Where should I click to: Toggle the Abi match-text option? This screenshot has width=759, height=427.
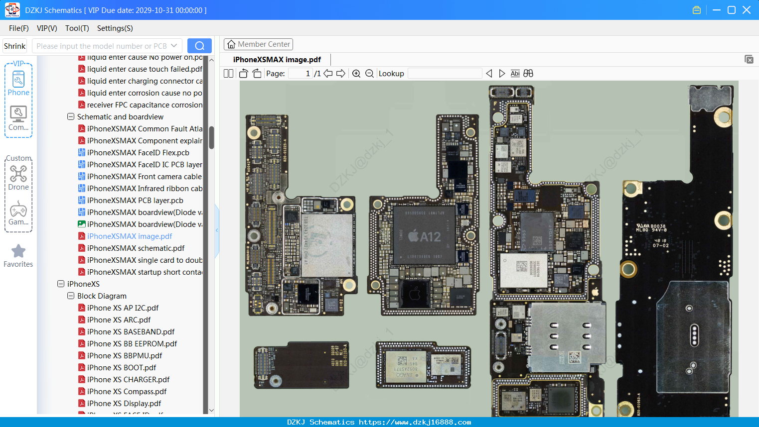515,74
